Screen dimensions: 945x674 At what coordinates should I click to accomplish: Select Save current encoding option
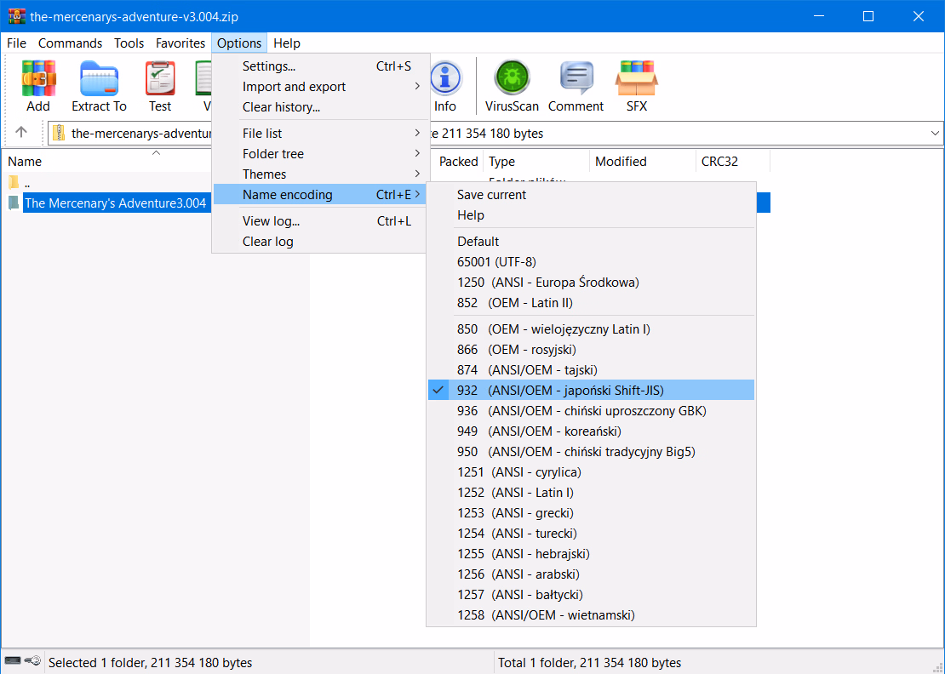pos(591,195)
